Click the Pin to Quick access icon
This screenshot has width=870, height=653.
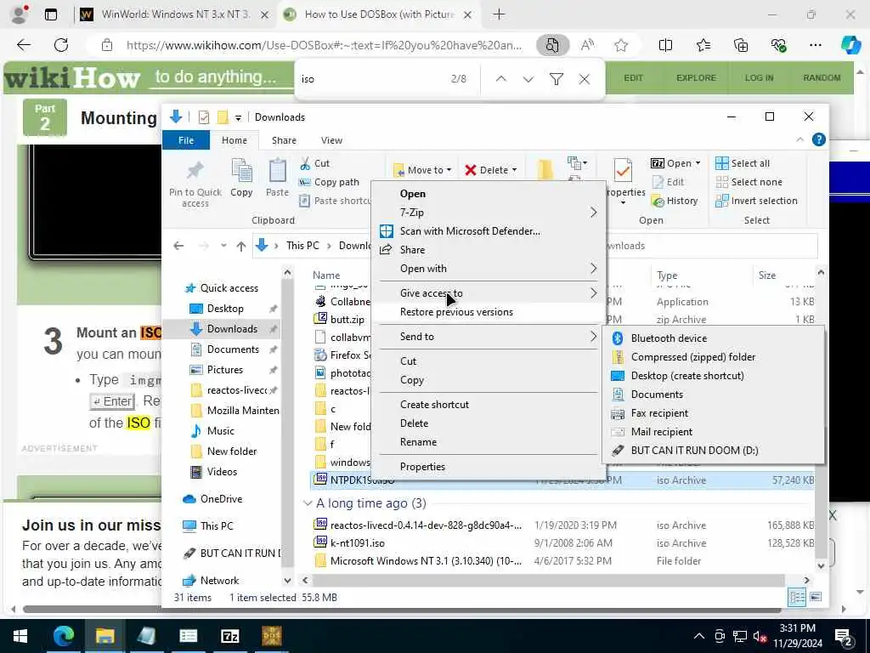click(x=195, y=171)
